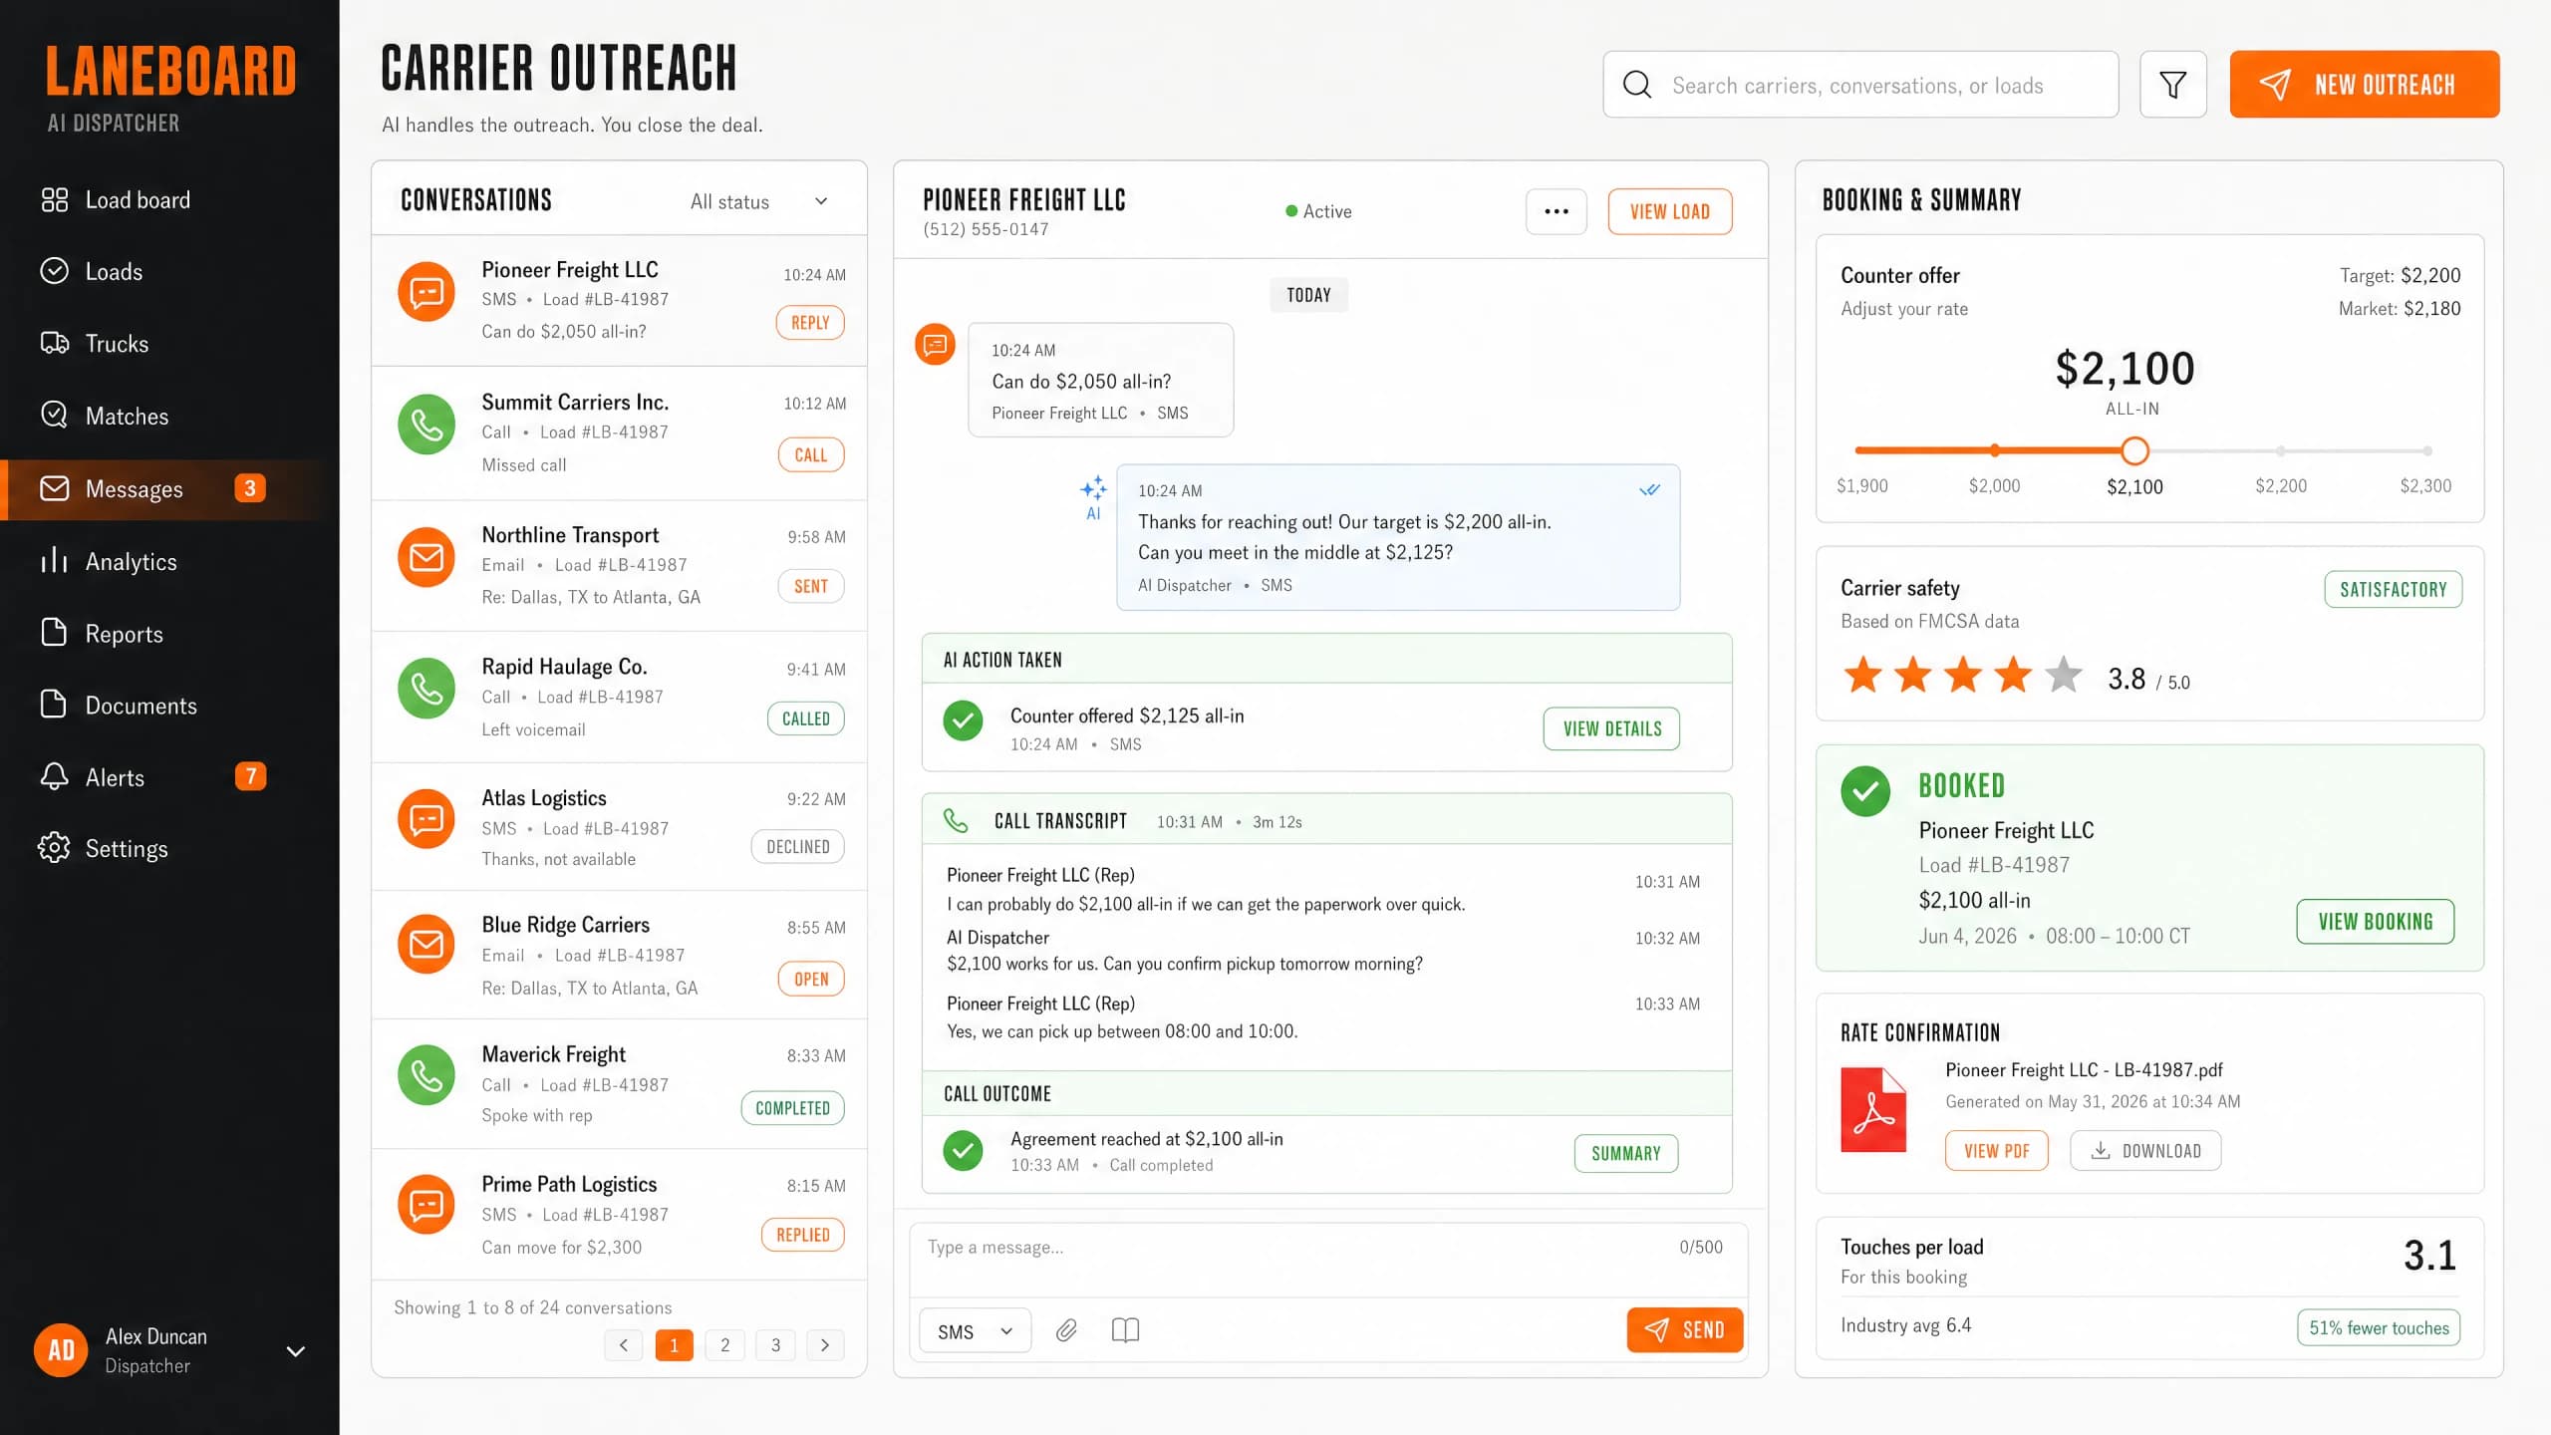
Task: Click the Download button for rate confirmation
Action: pos(2145,1151)
